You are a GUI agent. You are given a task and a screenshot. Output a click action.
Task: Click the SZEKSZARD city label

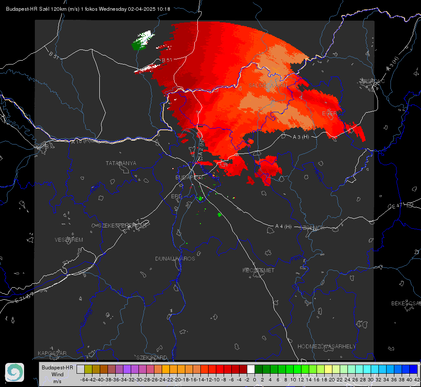pos(152,357)
